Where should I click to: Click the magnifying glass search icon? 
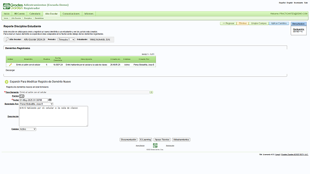coord(7,40)
